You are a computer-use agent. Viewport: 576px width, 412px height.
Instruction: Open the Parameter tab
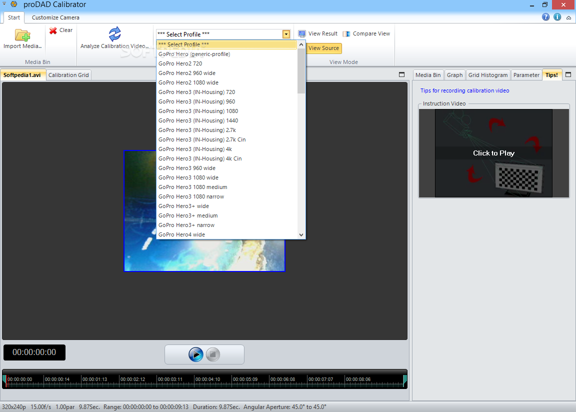coord(526,75)
